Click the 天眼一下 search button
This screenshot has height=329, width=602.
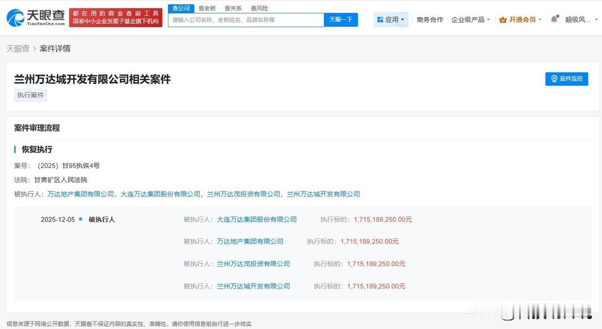tap(341, 20)
